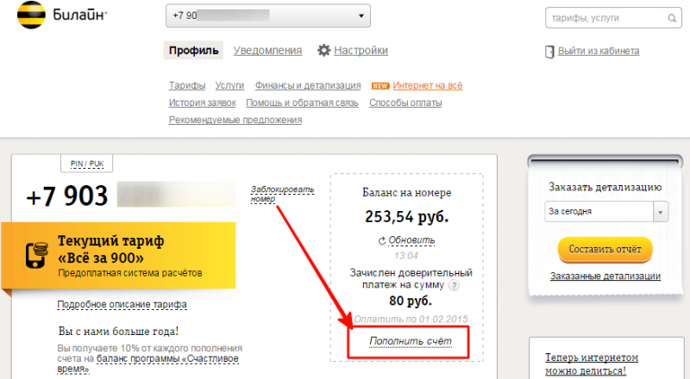Click the settings gear icon
Viewport: 690px width, 379px height.
point(324,50)
